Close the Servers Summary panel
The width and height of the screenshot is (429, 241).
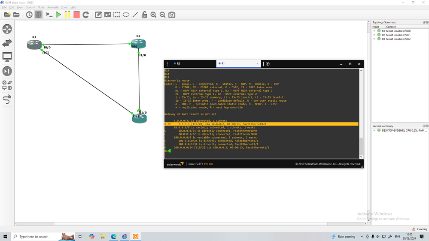427,126
